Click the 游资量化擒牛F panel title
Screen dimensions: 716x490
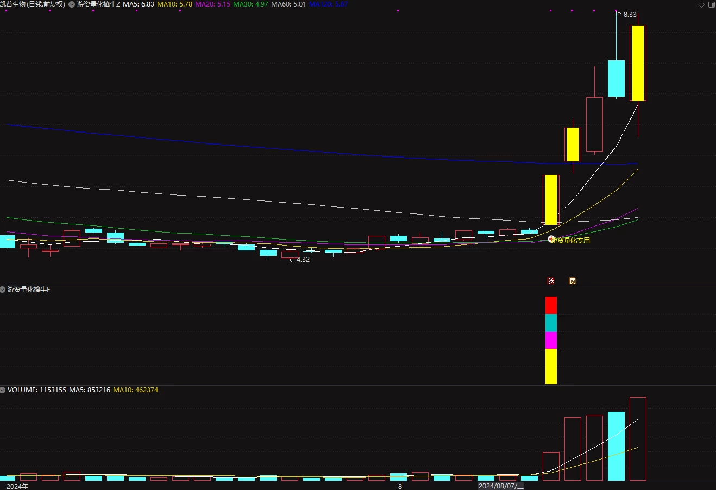click(29, 290)
